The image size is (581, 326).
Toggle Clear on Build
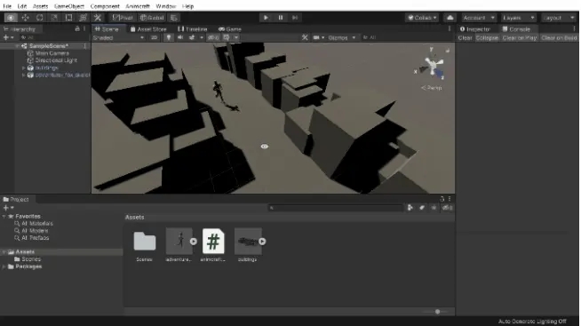[559, 38]
